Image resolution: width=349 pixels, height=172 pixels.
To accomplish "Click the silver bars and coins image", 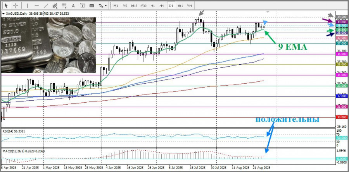I will (x=48, y=45).
